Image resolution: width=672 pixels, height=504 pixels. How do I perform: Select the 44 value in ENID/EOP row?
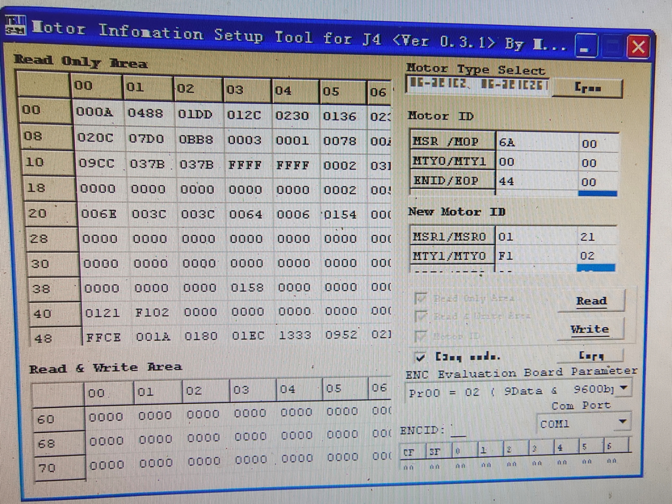(537, 181)
